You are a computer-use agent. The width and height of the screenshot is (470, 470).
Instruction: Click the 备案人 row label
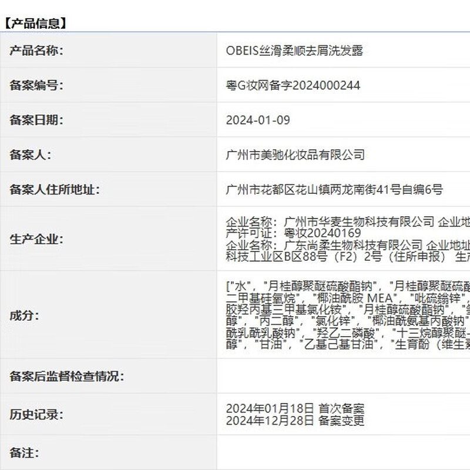coord(31,155)
